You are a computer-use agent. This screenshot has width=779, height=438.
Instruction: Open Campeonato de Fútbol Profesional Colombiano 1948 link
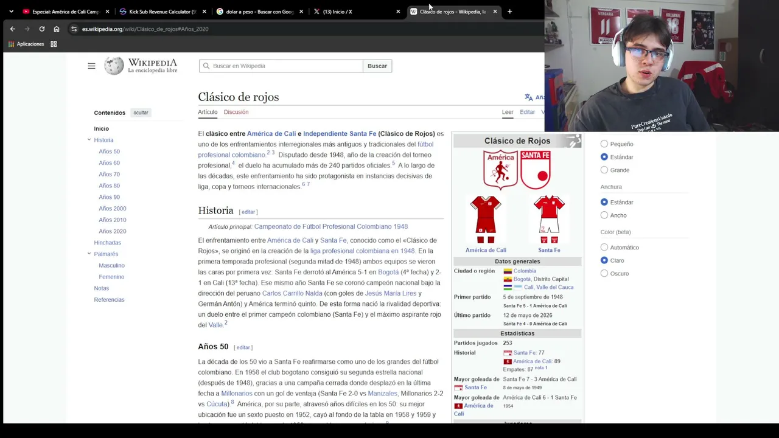point(331,226)
